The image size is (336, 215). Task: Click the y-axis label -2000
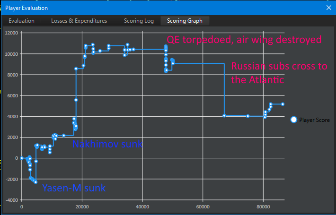[11, 179]
